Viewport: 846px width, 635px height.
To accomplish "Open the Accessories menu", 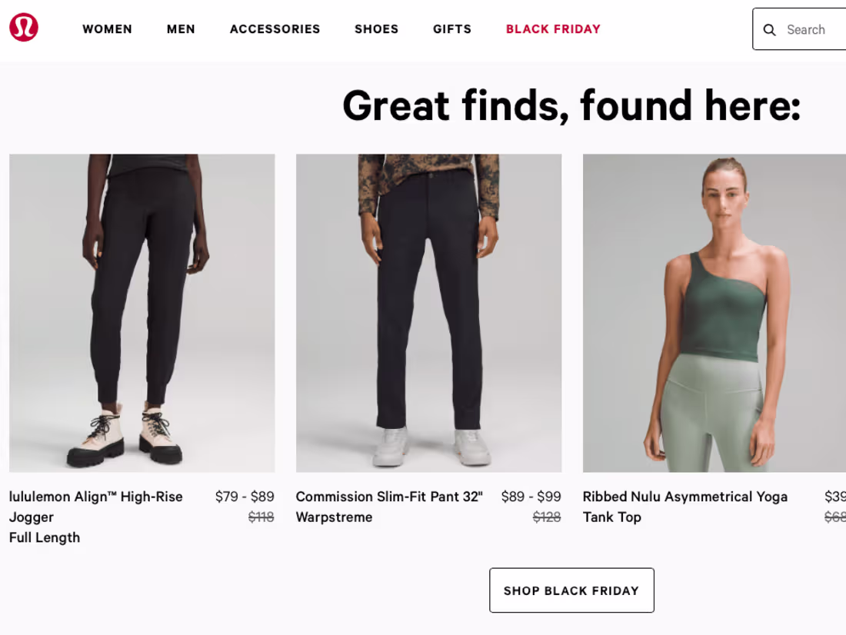I will [275, 29].
